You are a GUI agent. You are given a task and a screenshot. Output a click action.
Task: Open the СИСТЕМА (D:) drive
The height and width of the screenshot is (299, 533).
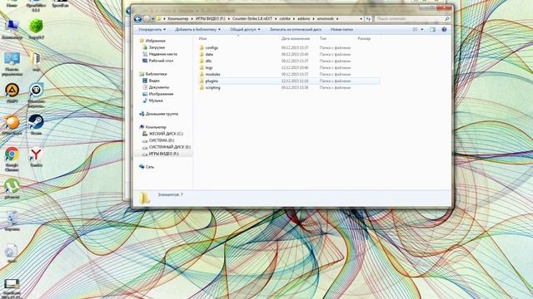click(x=161, y=140)
